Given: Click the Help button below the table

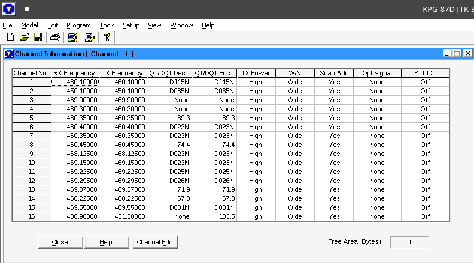Looking at the screenshot, I should (106, 242).
